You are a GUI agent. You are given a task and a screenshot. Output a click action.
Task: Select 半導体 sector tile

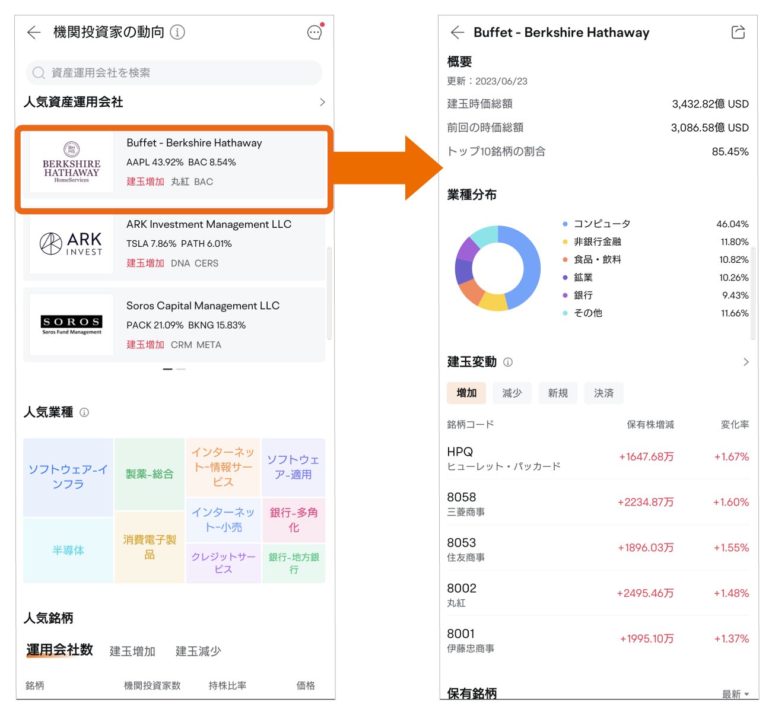tap(68, 551)
